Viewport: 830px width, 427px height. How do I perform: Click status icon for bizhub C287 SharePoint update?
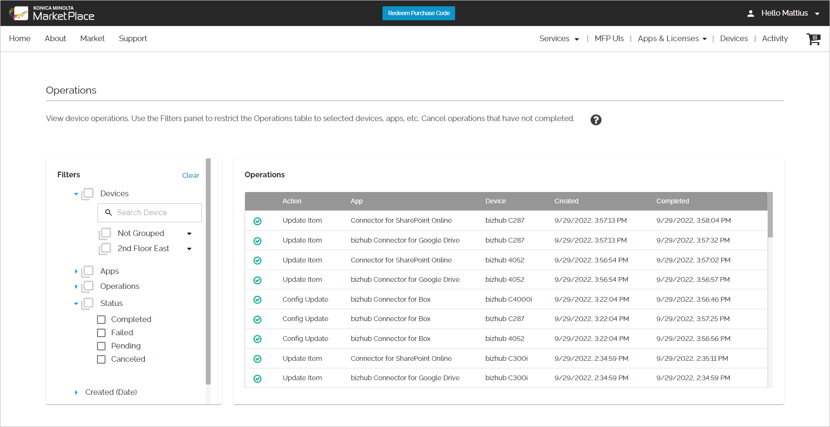pos(257,221)
